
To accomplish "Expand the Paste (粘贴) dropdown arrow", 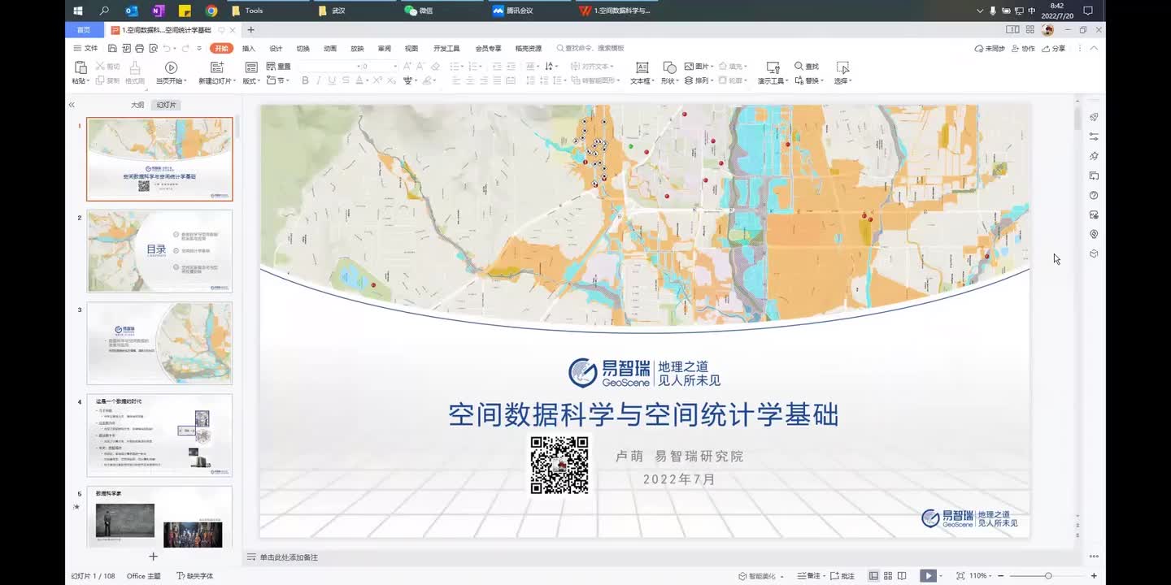I will click(89, 81).
